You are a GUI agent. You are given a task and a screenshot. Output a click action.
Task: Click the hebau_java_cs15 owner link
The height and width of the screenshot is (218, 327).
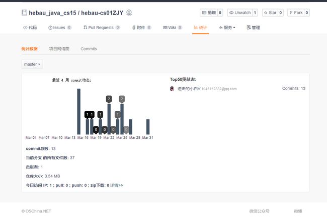click(52, 13)
